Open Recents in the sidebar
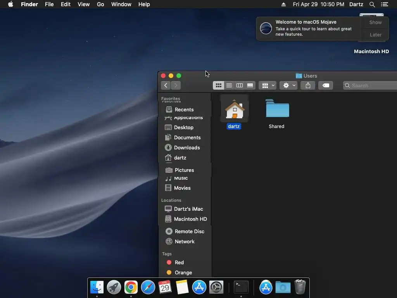 pos(184,109)
